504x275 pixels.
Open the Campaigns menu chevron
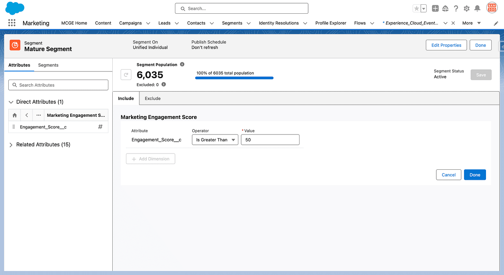click(148, 23)
